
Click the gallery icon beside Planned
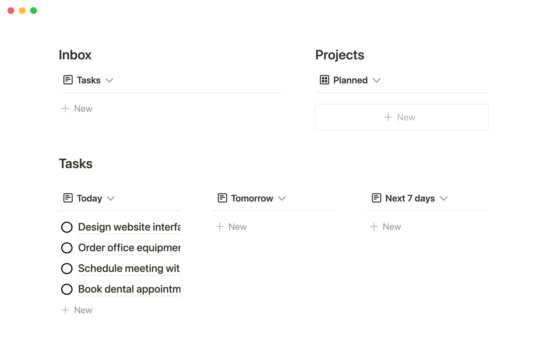click(324, 80)
